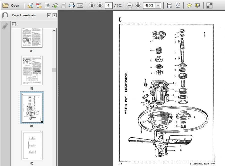
Task: Zoom in with the plus button
Action: click(x=138, y=5)
